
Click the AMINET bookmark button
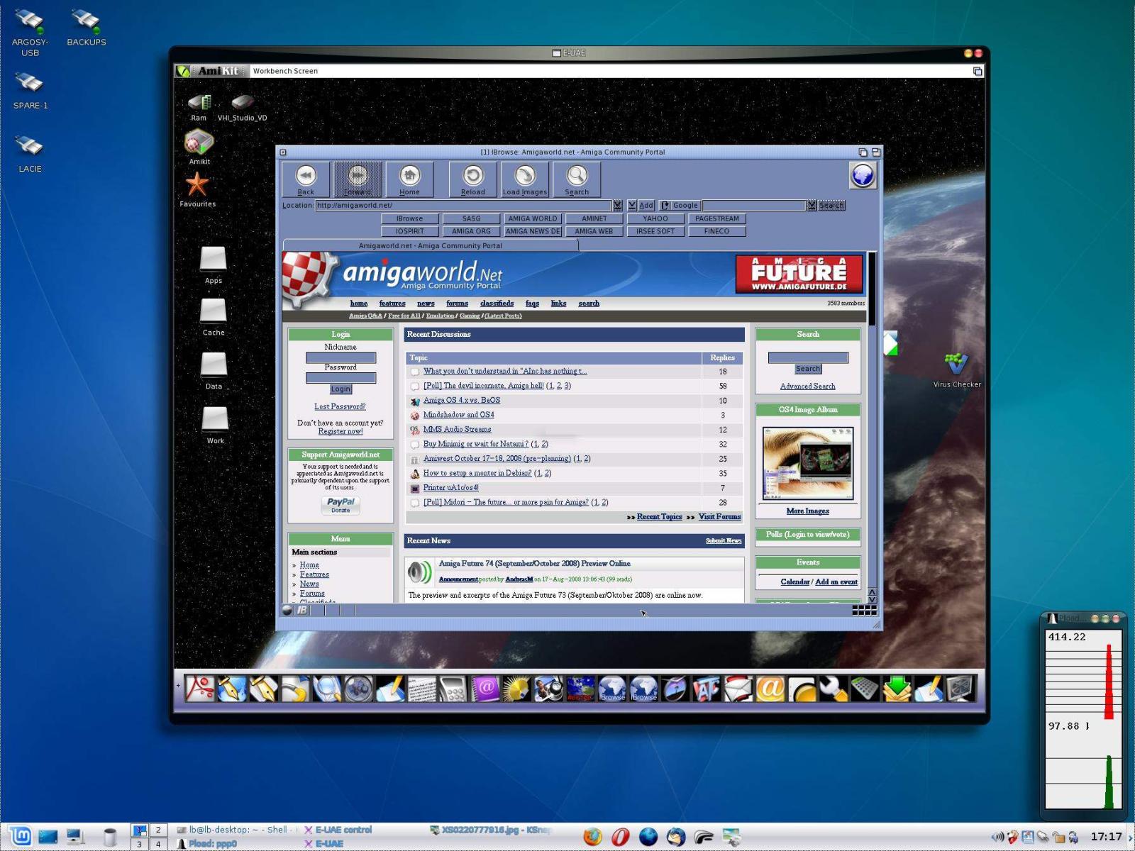click(x=594, y=218)
